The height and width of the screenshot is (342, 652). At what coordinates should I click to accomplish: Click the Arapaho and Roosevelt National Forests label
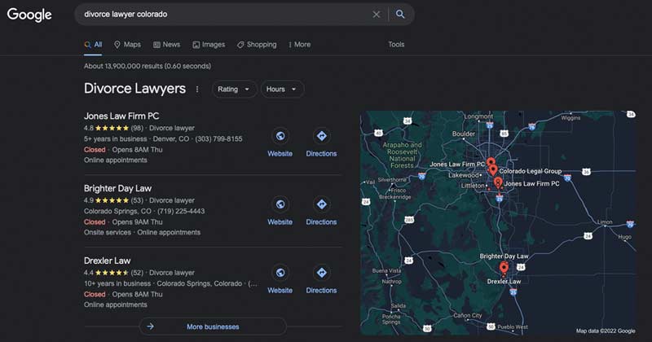click(402, 155)
